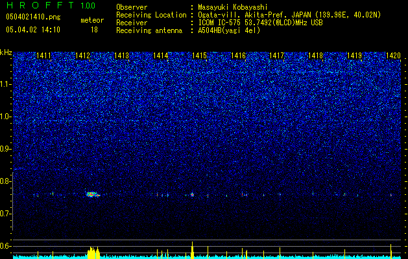This screenshot has height=259, width=408.
Task: Click the 0.9 kHz frequency label
Action: 5,149
